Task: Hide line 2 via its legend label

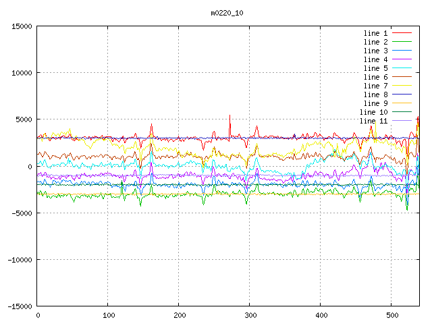Action: coord(376,42)
